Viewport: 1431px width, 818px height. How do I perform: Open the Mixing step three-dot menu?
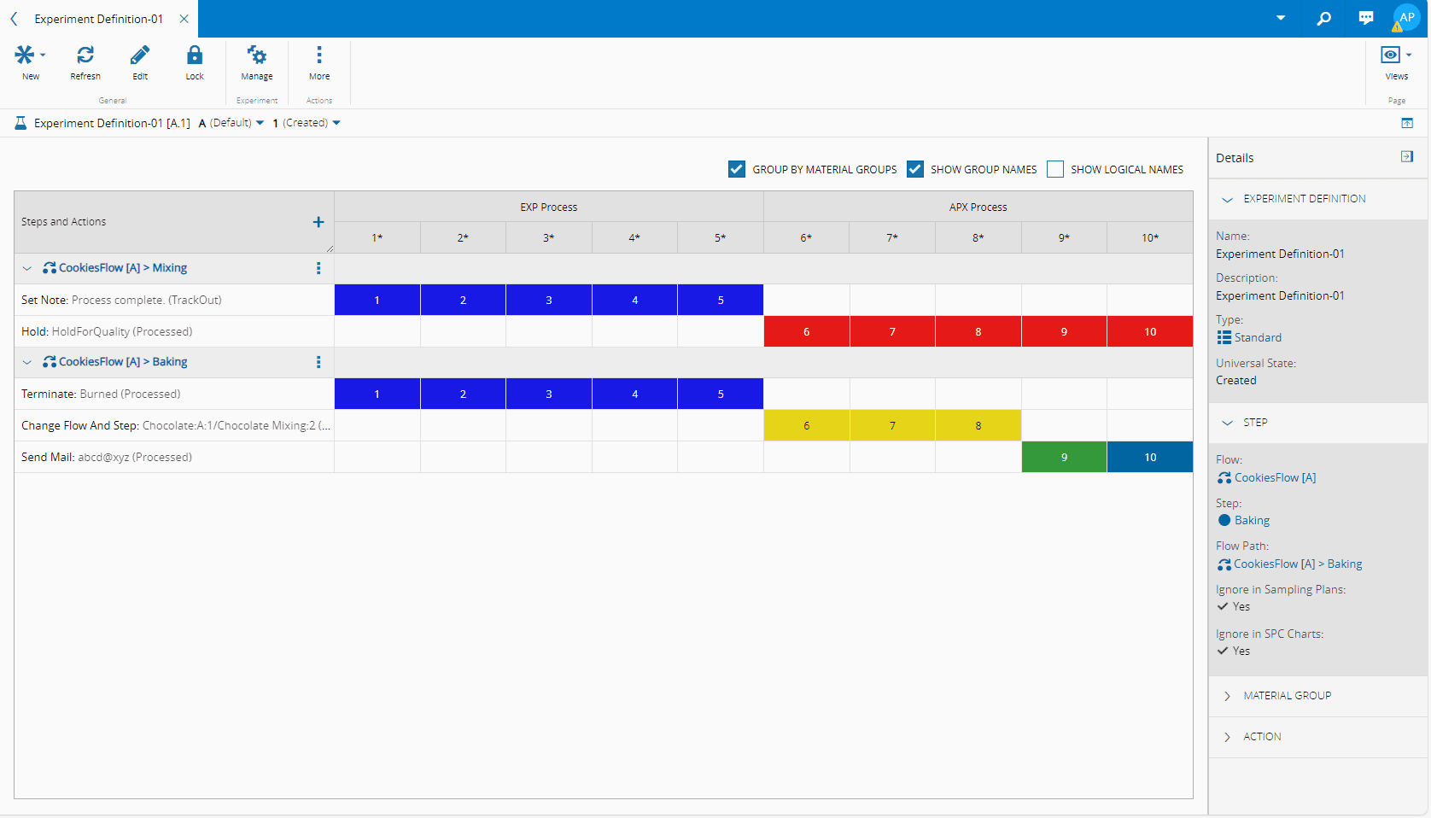click(x=318, y=268)
